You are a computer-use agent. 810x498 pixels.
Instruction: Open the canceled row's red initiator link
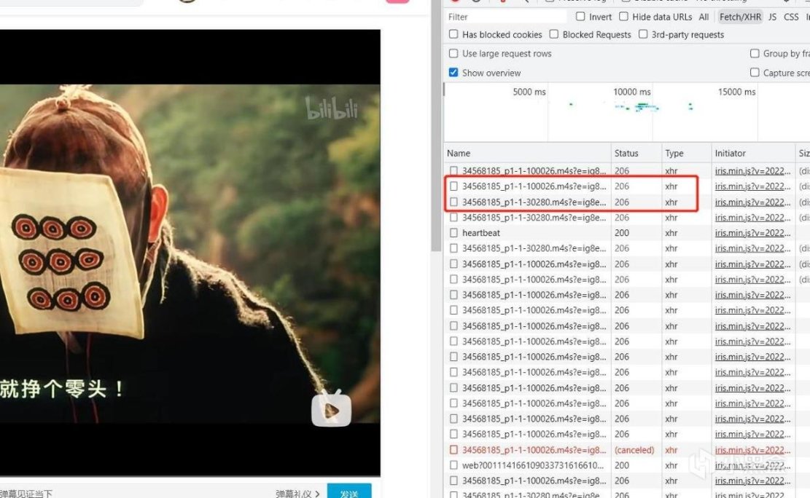click(752, 450)
